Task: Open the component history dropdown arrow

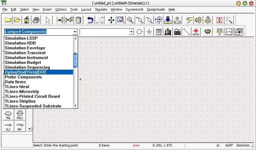Action: (x=131, y=32)
